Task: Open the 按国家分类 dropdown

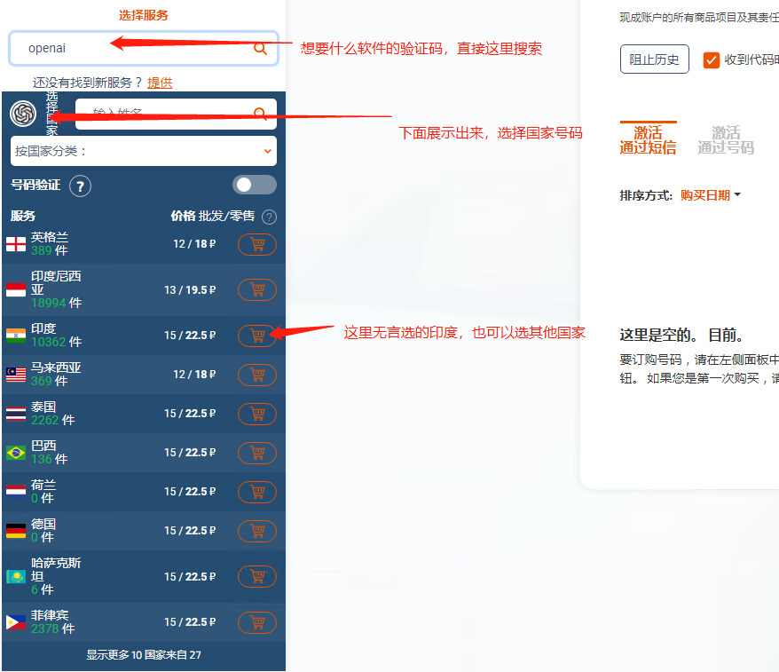Action: pos(143,152)
